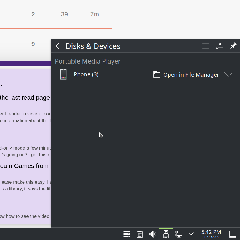Image resolution: width=240 pixels, height=240 pixels.
Task: Open the network connections tray icon
Action: point(179,234)
